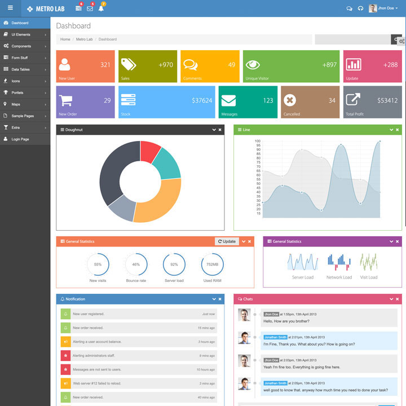Click the arrow next to Sample Pages

pos(46,116)
